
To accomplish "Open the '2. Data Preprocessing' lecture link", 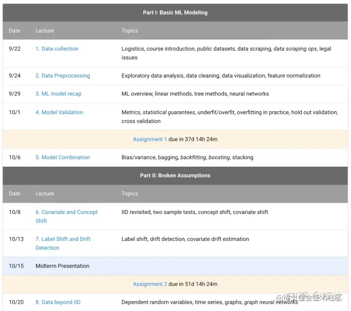I will click(x=63, y=76).
